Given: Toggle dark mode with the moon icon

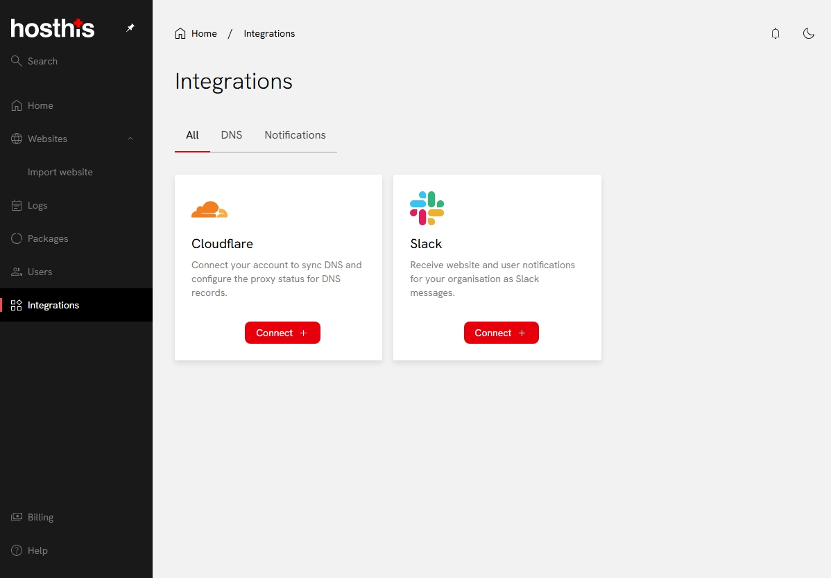Looking at the screenshot, I should (x=809, y=33).
